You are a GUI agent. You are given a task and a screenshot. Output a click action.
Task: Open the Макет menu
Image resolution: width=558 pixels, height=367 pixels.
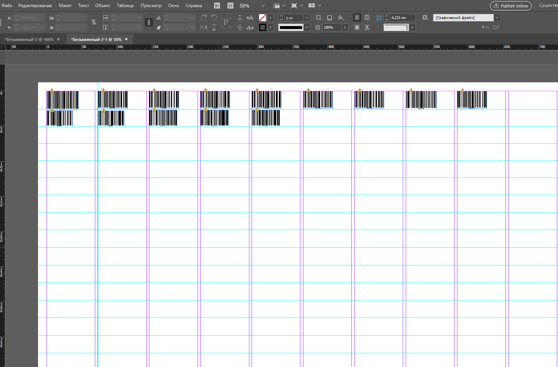65,6
